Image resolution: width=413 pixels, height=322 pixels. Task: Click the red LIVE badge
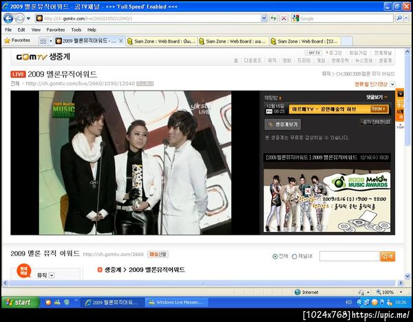pos(18,74)
